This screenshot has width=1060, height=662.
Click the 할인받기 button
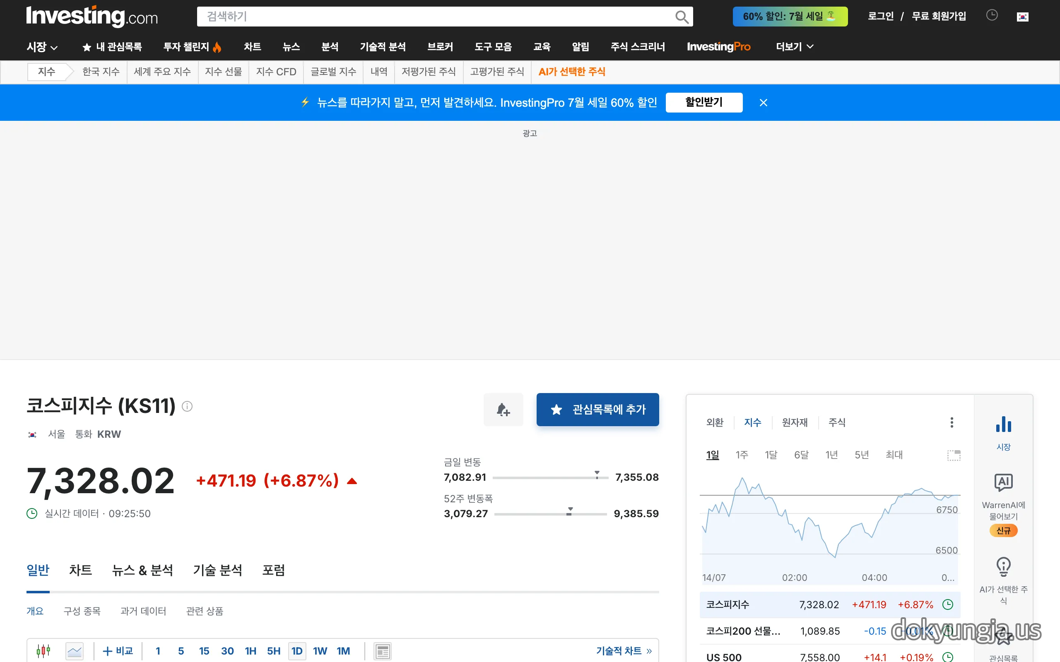[704, 103]
